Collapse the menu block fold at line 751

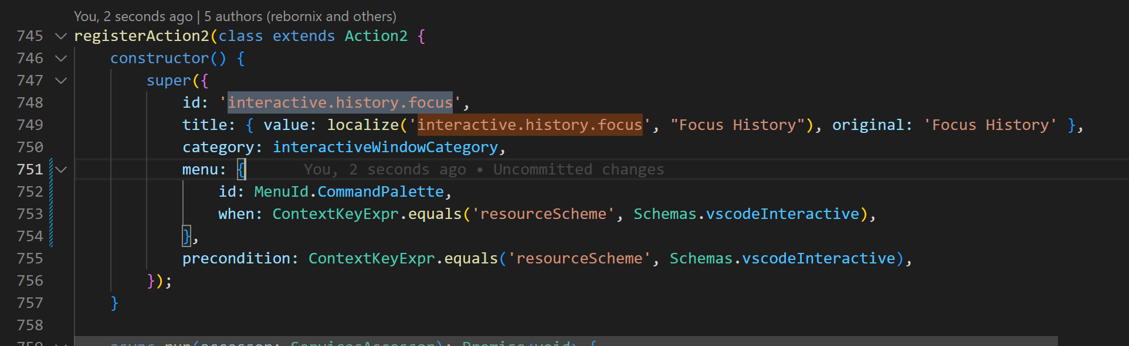pyautogui.click(x=61, y=170)
